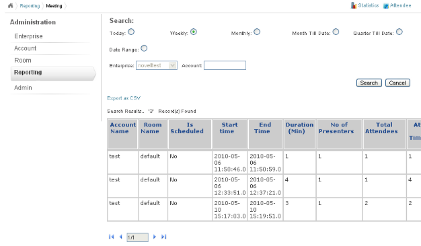Open the Reporting menu in Administration
The width and height of the screenshot is (421, 246).
[x=53, y=73]
